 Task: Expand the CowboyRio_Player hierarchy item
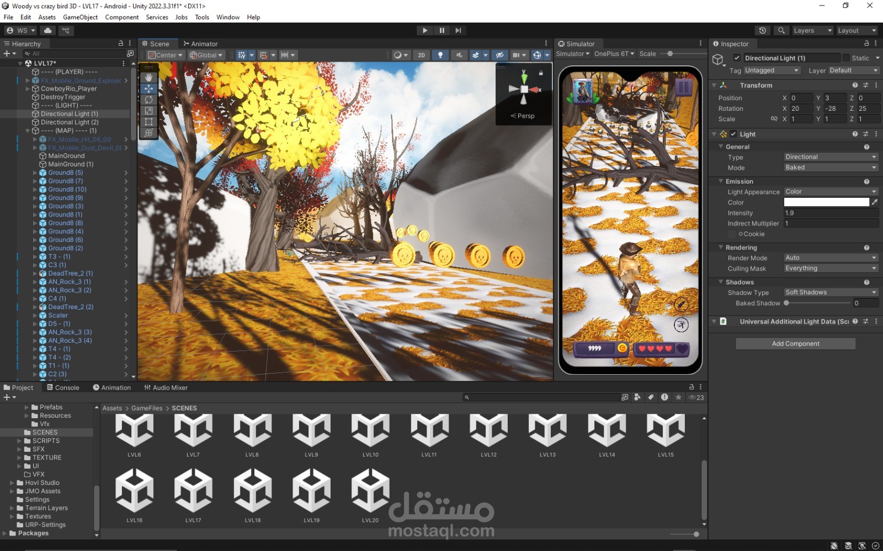pyautogui.click(x=28, y=89)
